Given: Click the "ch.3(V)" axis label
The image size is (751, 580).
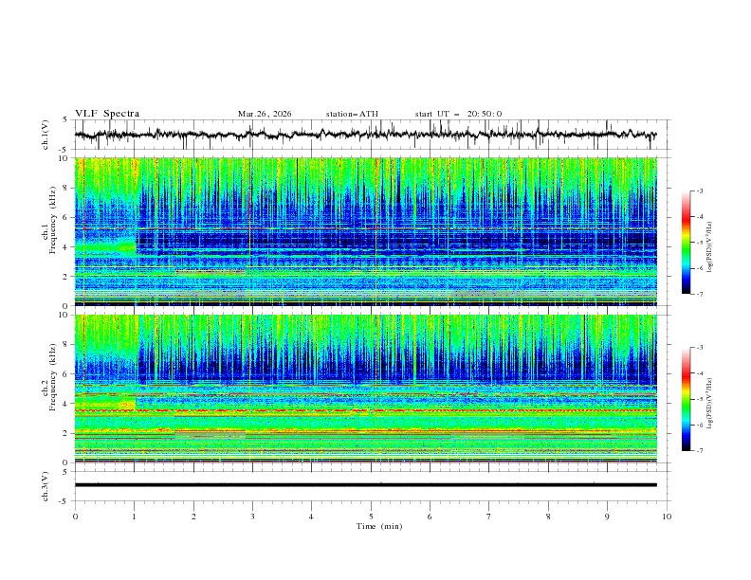Looking at the screenshot, I should pos(46,486).
